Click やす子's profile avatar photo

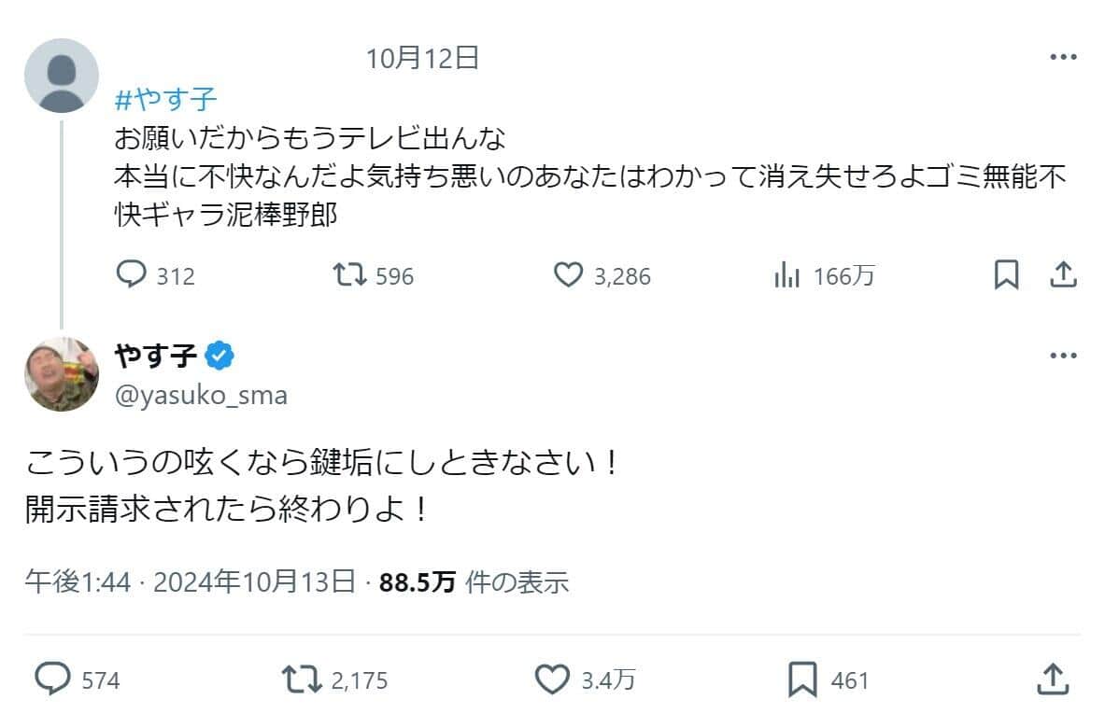[61, 373]
